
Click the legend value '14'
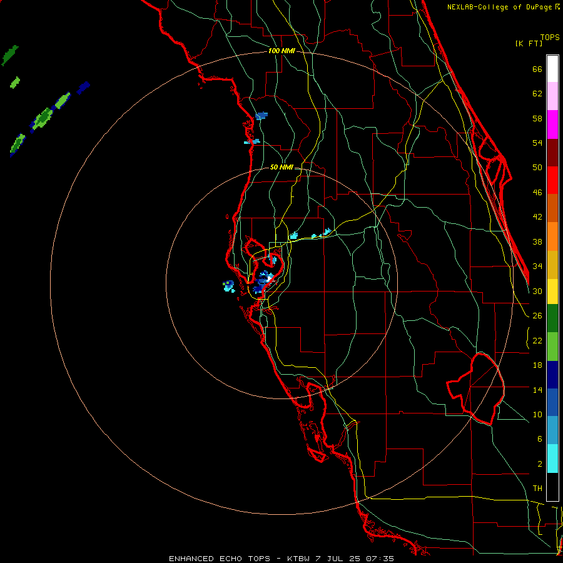click(x=537, y=390)
